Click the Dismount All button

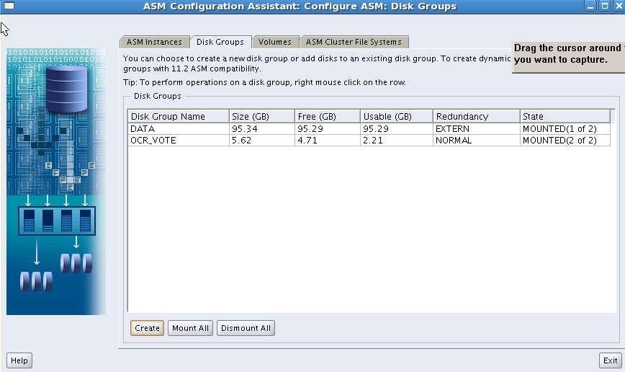(246, 328)
